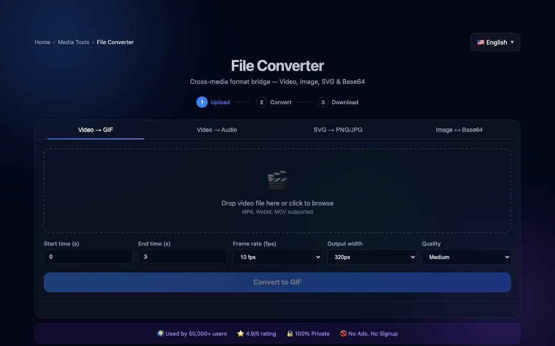Click the End time input field
The width and height of the screenshot is (555, 346).
(x=183, y=256)
